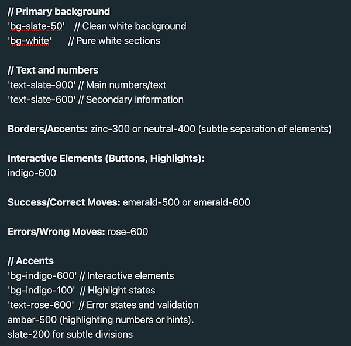This screenshot has height=346, width=351.
Task: Click the underlined 'bg-white' text
Action: point(30,41)
